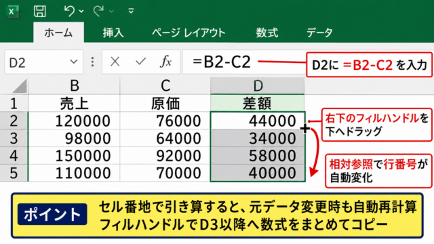Click the 差額 header cell
434x244 pixels.
258,104
